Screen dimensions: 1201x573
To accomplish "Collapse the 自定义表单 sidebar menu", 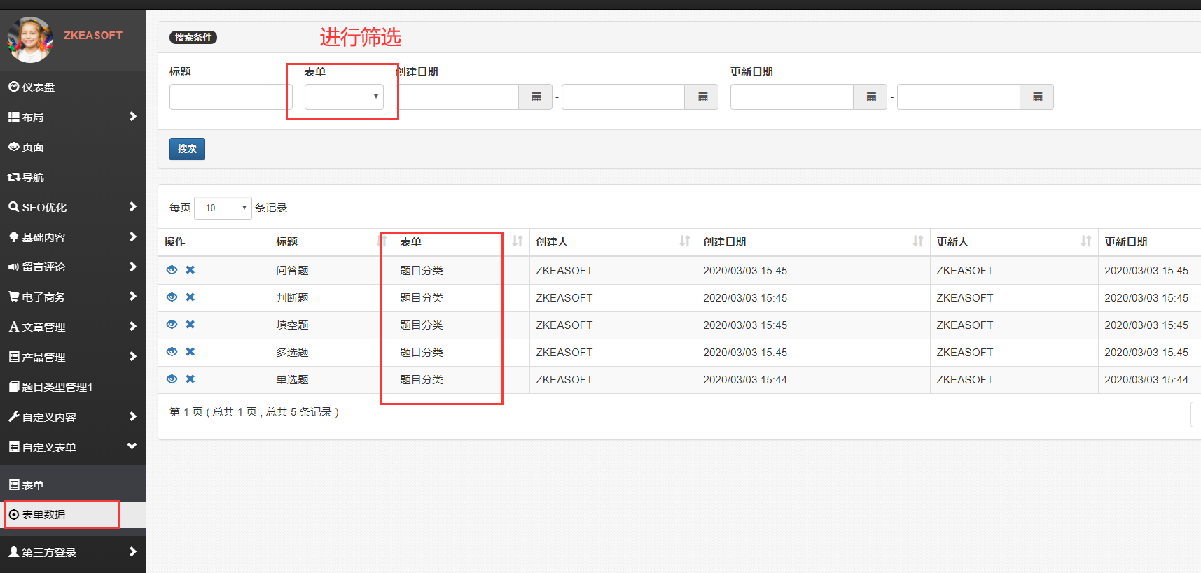I will [x=73, y=447].
